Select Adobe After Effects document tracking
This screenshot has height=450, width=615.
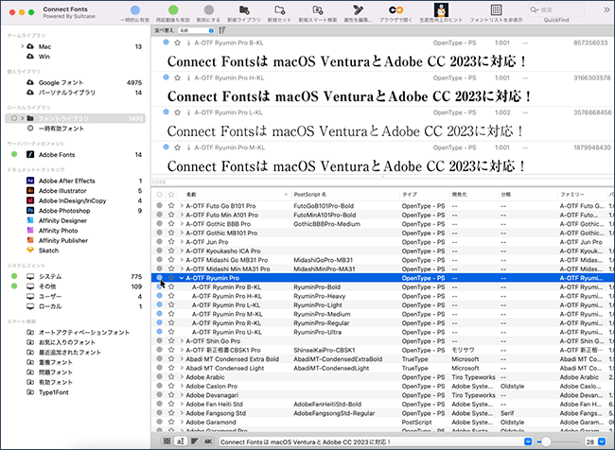tap(66, 181)
